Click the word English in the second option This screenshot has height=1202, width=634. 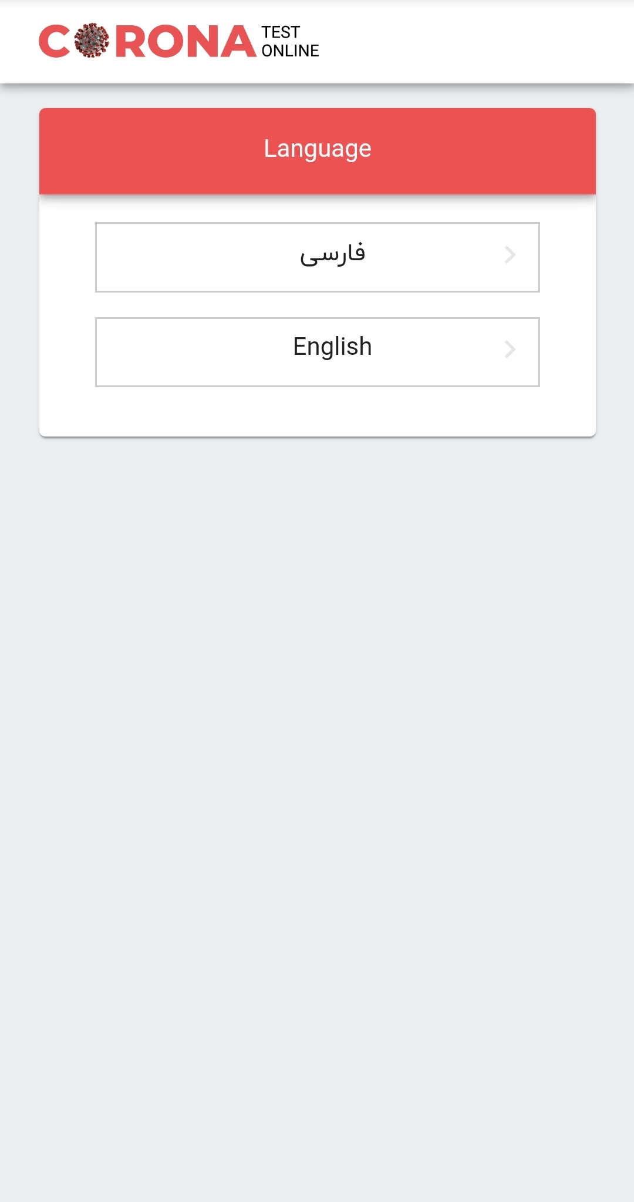pyautogui.click(x=332, y=347)
